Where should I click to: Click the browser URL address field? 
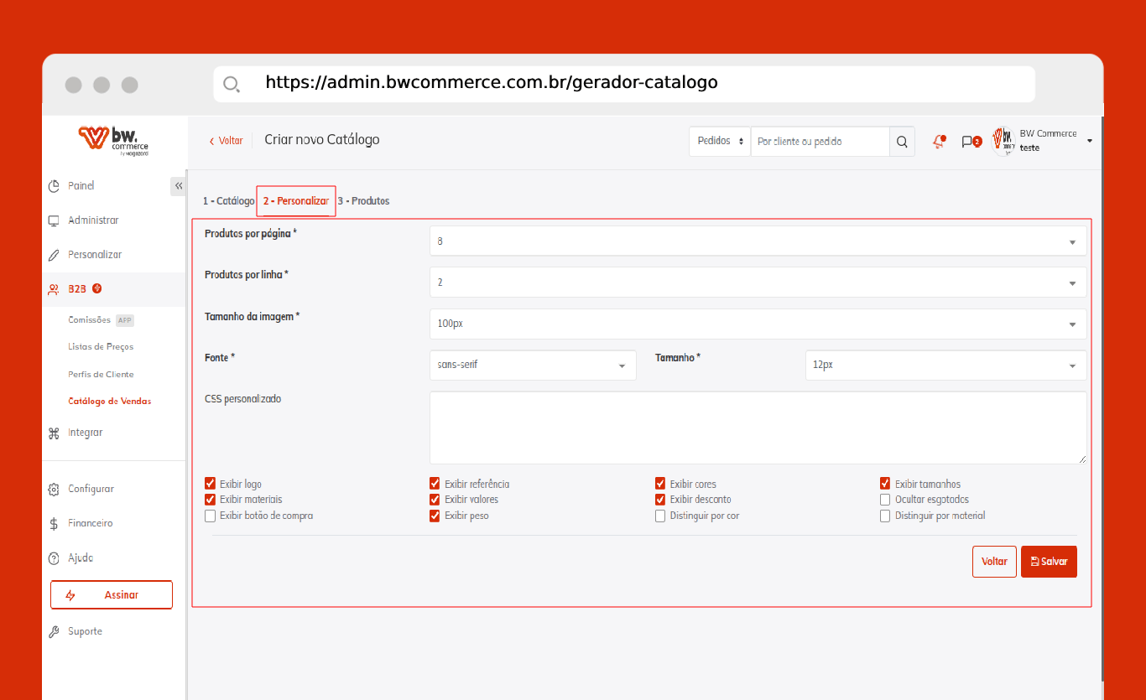point(624,84)
